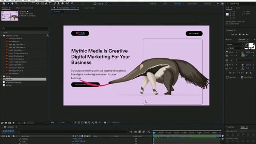The width and height of the screenshot is (256, 144).
Task: Click the graph editor icon in timeline
Action: pos(149,132)
